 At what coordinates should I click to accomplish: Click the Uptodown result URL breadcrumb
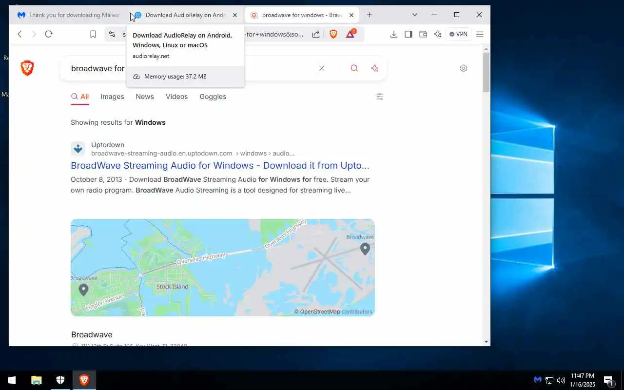point(193,153)
